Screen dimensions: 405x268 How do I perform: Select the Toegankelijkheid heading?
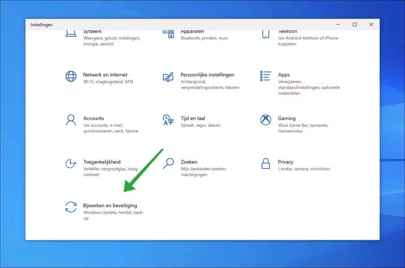click(102, 162)
